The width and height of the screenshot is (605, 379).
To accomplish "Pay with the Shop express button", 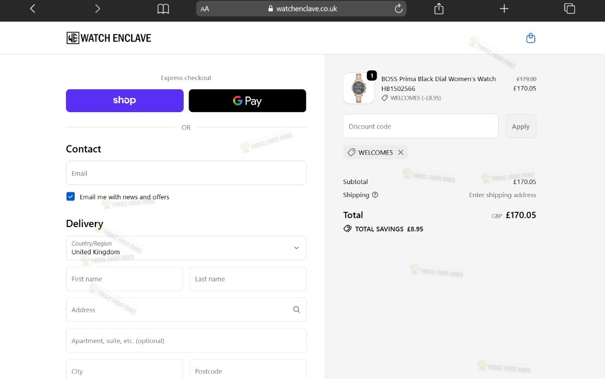I will [x=125, y=101].
